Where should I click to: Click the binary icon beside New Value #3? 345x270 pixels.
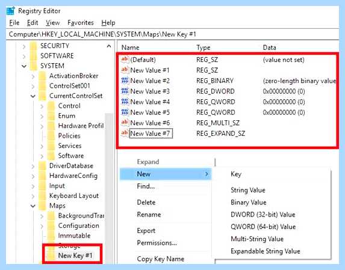[125, 91]
